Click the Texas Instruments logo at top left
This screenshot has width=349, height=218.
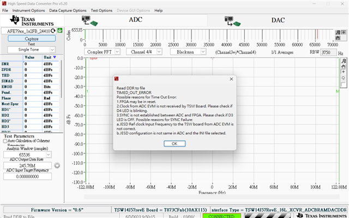pos(32,21)
